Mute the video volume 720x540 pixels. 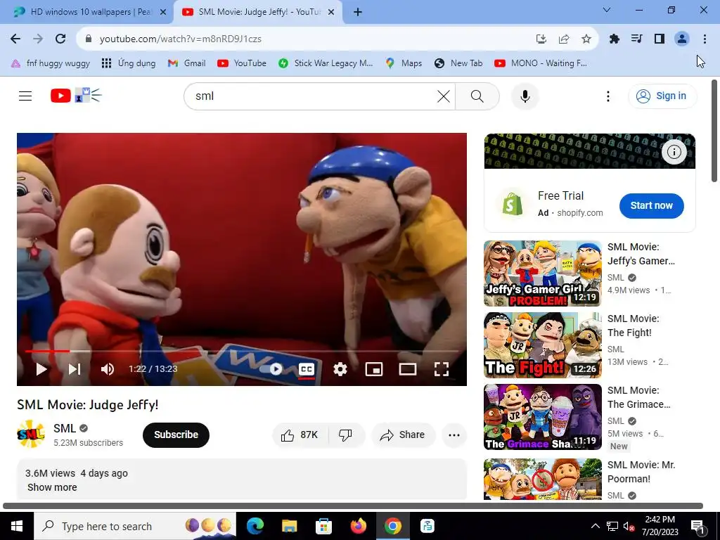click(x=107, y=369)
